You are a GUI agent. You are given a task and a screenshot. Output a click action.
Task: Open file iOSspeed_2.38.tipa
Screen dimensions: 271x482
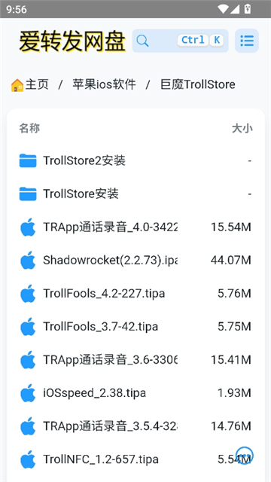coord(94,393)
